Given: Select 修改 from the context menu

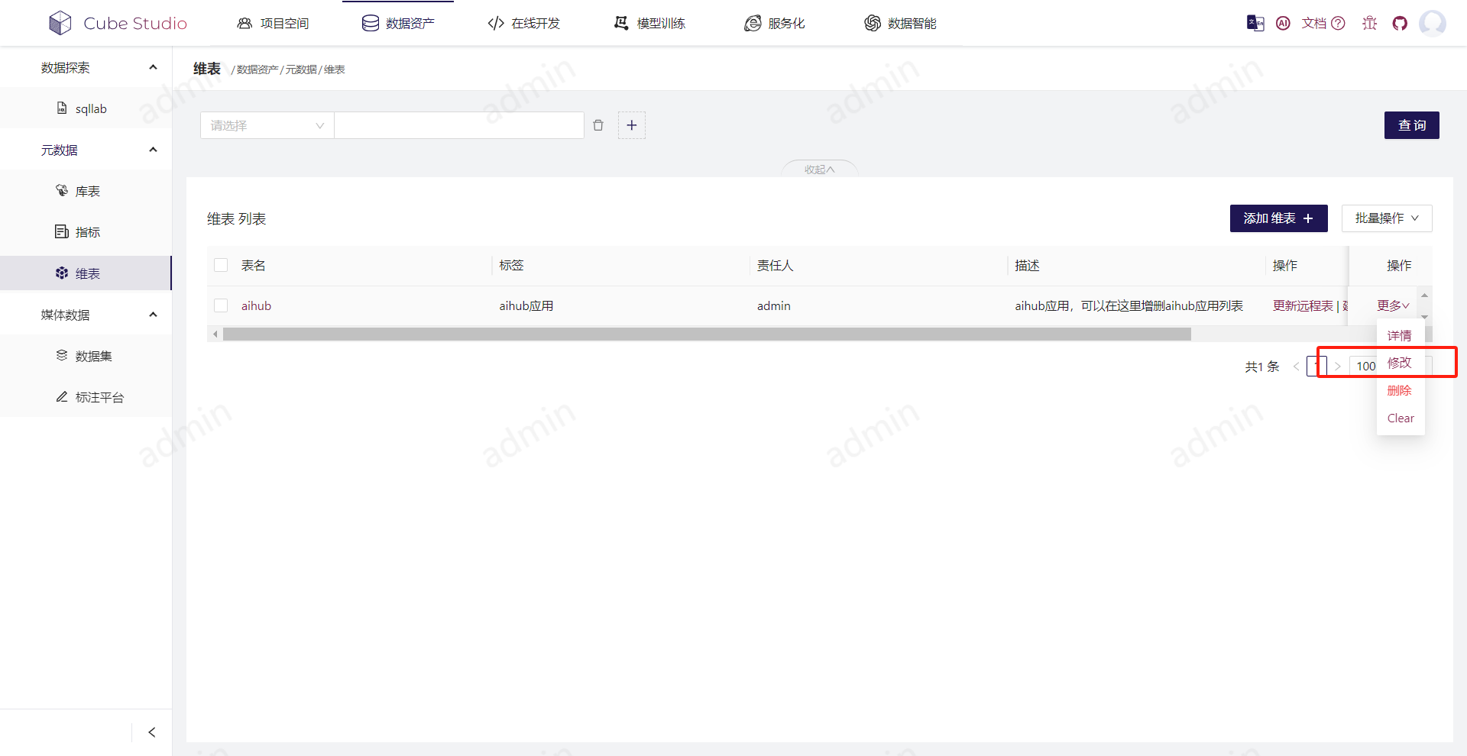Looking at the screenshot, I should [x=1400, y=363].
